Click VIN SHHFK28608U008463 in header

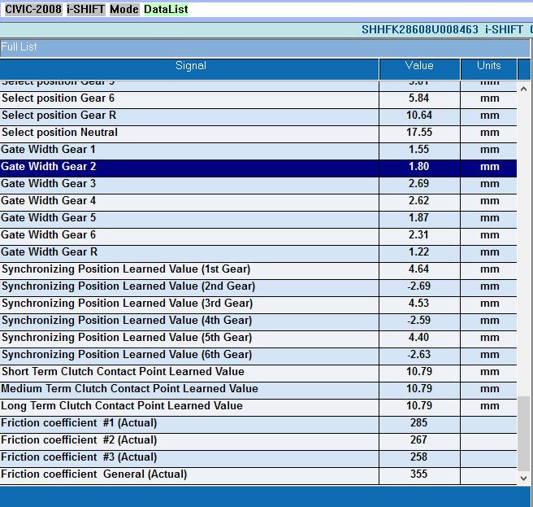(420, 29)
